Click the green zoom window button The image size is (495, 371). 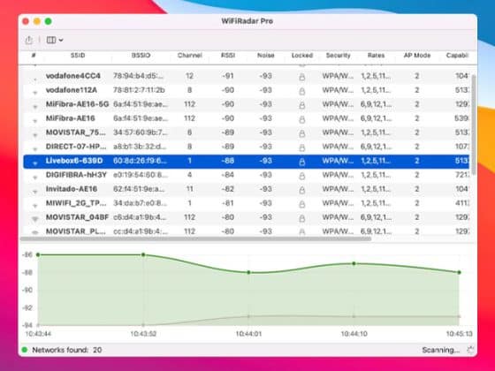click(49, 21)
